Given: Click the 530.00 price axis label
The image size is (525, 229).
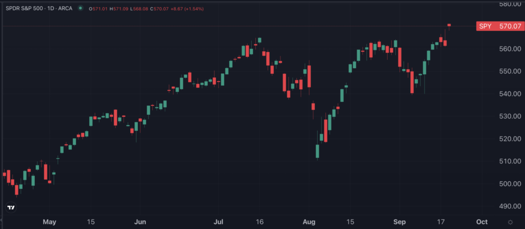Looking at the screenshot, I should (x=510, y=116).
